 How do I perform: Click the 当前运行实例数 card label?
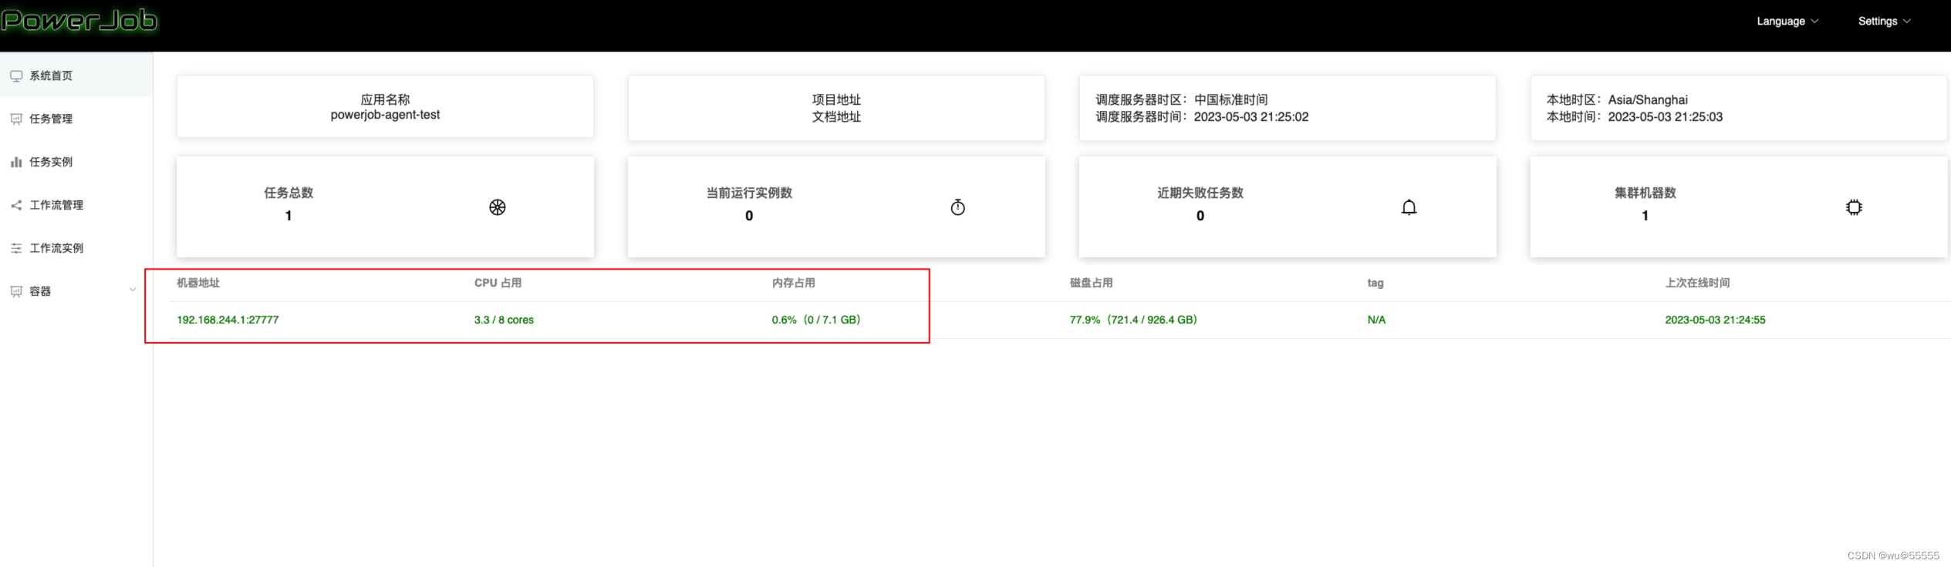749,193
